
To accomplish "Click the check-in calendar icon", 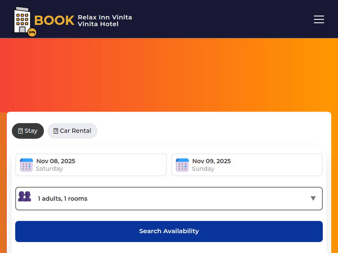I will click(26, 165).
